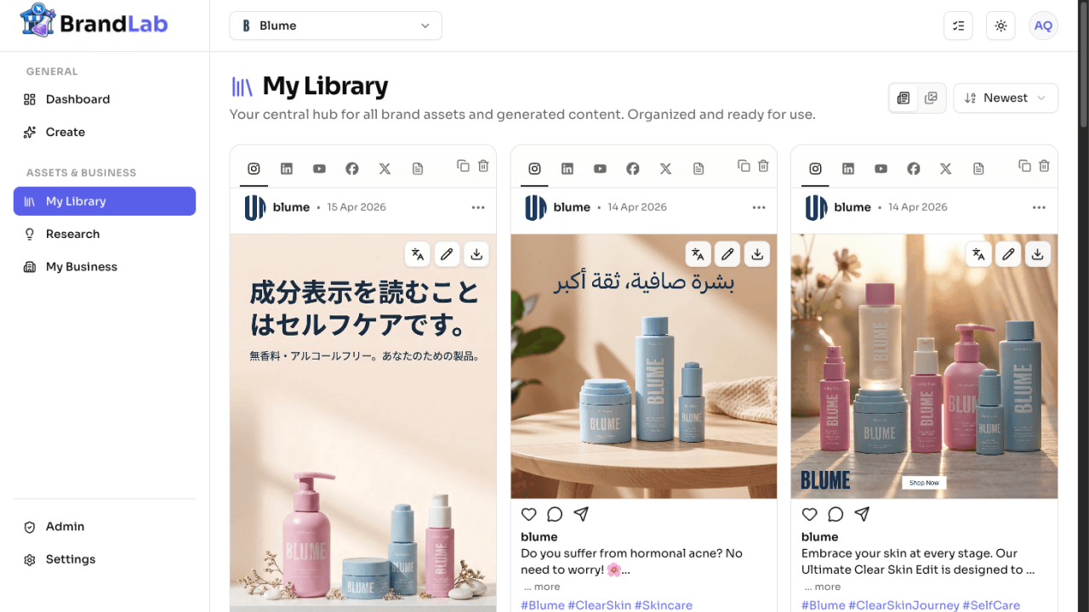Select document tab on hormonal acne card

click(x=698, y=168)
